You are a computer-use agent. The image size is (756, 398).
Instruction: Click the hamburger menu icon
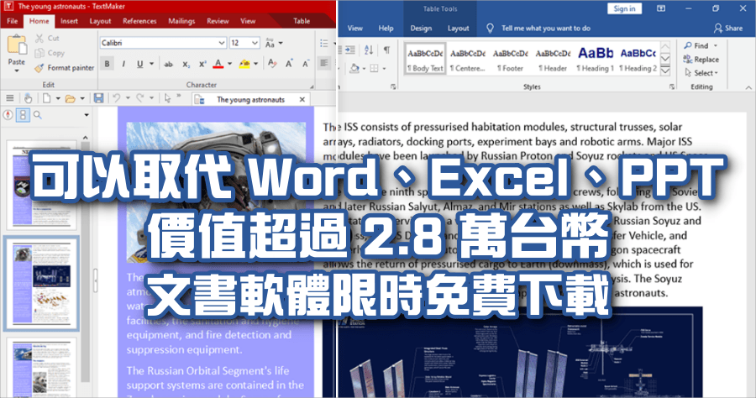click(x=9, y=98)
